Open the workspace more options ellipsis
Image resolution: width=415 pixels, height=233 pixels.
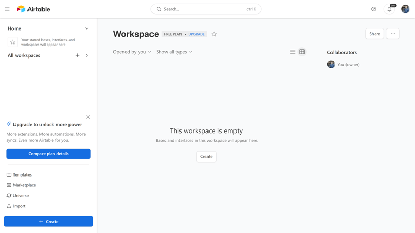coord(393,34)
